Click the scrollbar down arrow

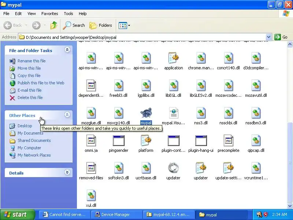pyautogui.click(x=290, y=206)
